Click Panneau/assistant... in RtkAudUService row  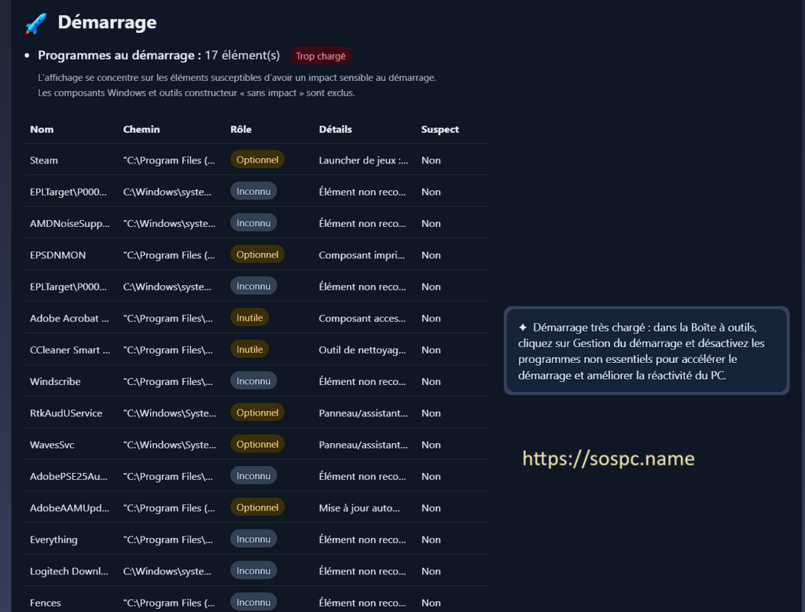tap(363, 413)
